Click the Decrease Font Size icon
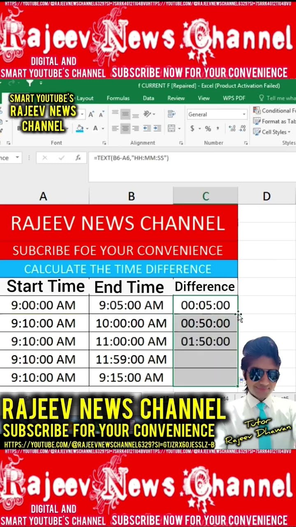Image resolution: width=296 pixels, height=527 pixels. [101, 114]
